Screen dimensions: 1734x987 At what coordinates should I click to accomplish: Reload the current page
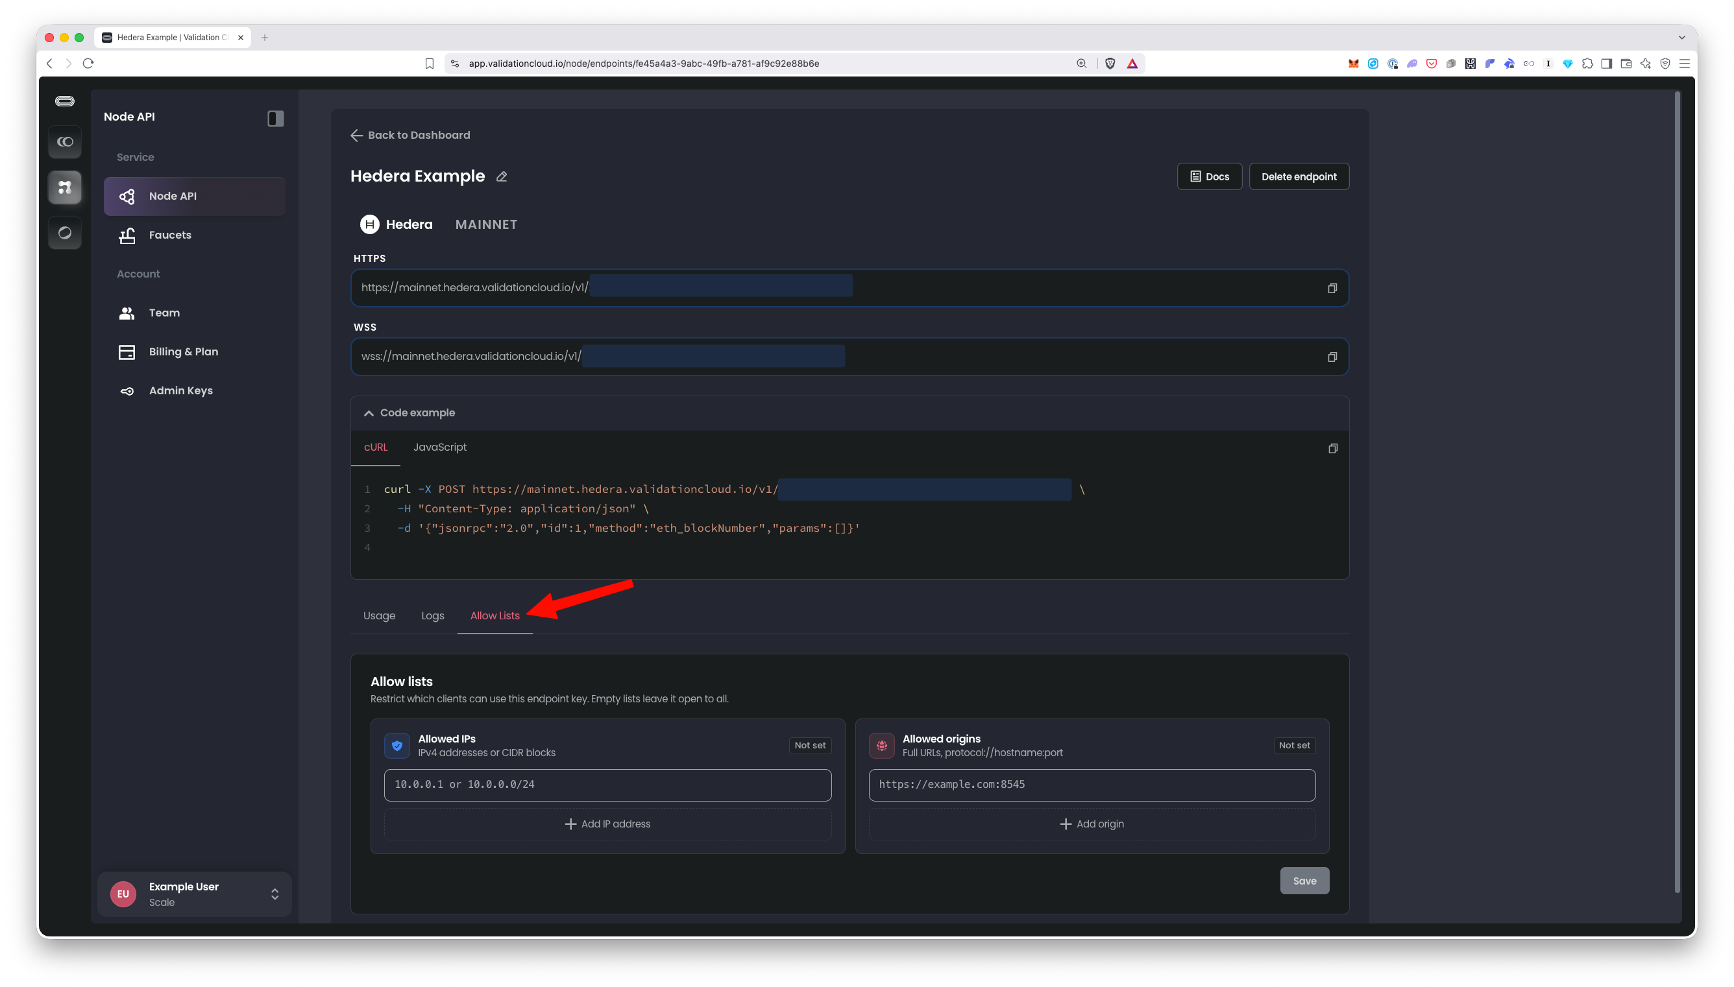pyautogui.click(x=88, y=63)
